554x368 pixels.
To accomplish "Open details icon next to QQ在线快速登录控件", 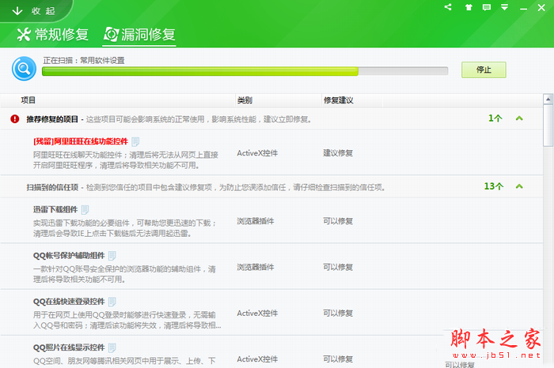I will point(112,302).
